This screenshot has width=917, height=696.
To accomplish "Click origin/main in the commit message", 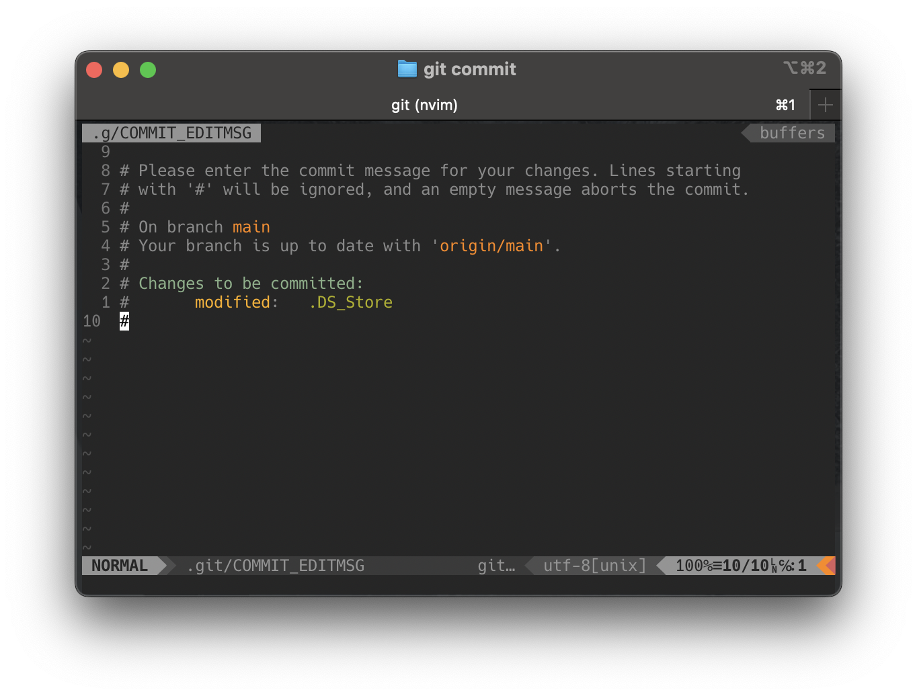I will pos(491,246).
